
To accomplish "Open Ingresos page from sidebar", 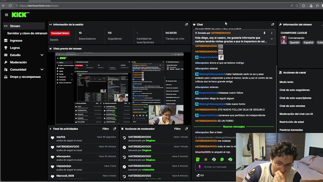I will pos(16,40).
